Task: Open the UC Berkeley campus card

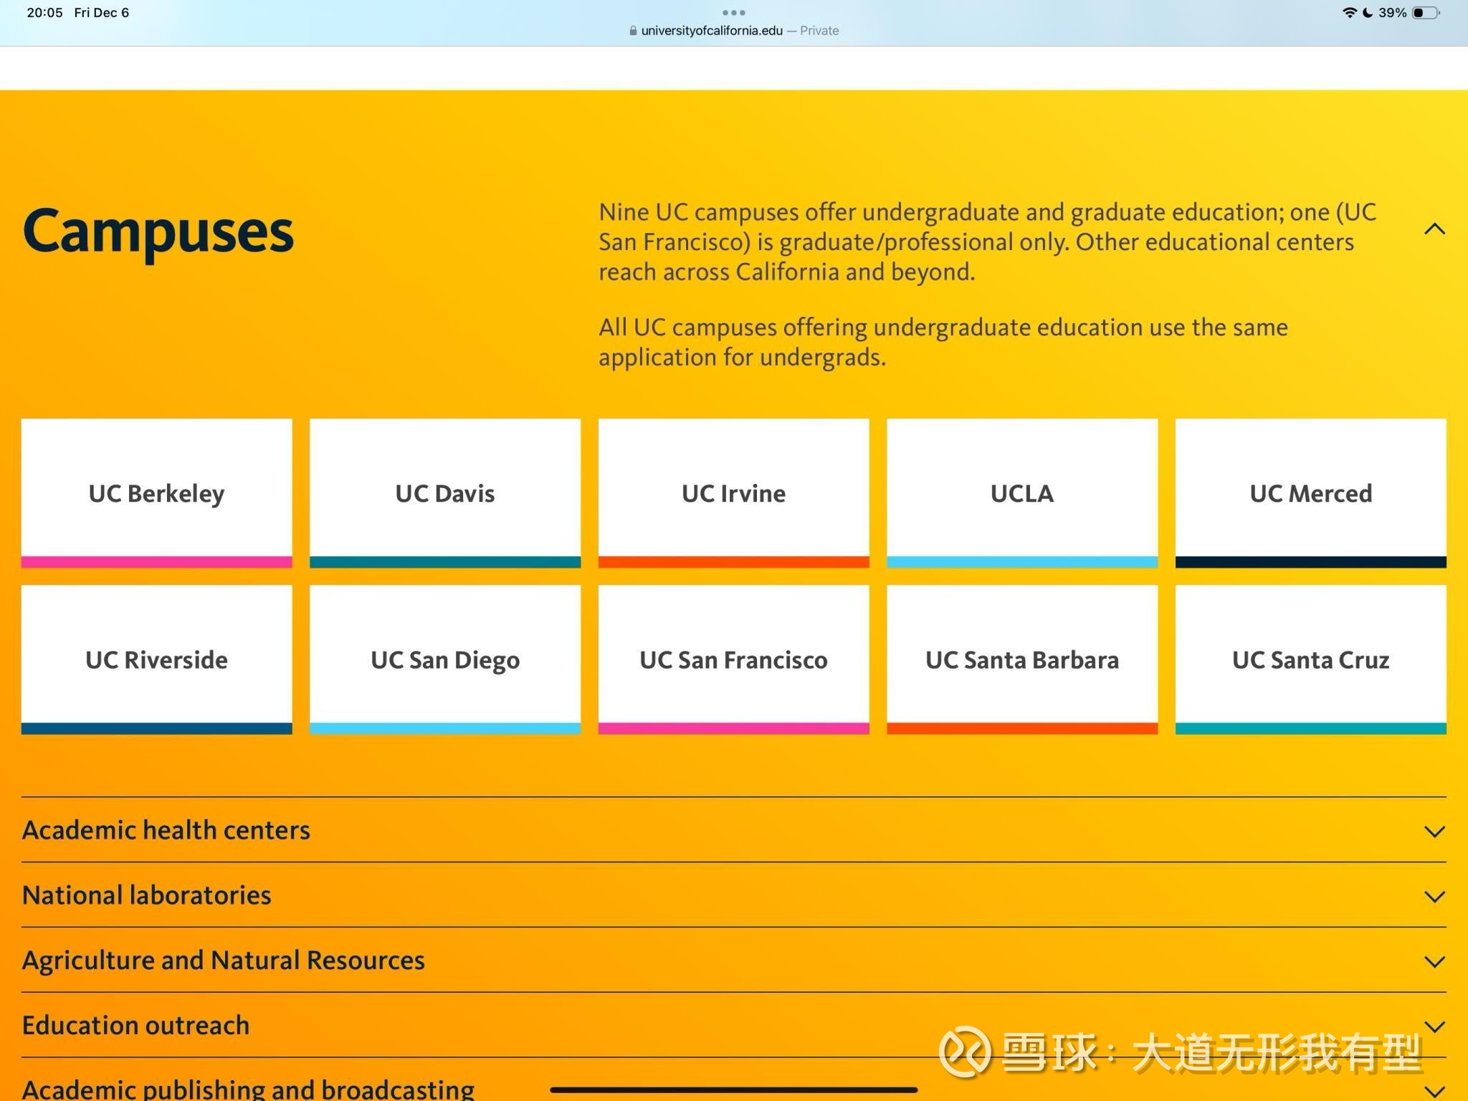Action: (156, 493)
